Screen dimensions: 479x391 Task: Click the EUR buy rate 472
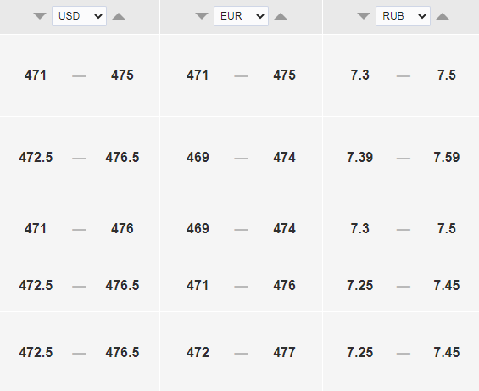pos(198,353)
